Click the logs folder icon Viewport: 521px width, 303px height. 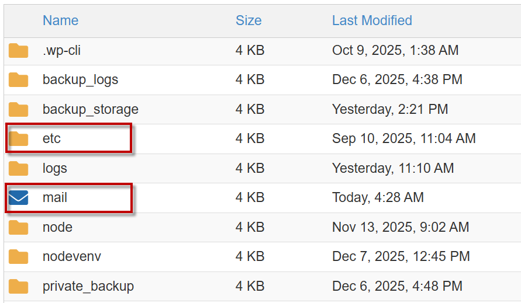pos(19,168)
